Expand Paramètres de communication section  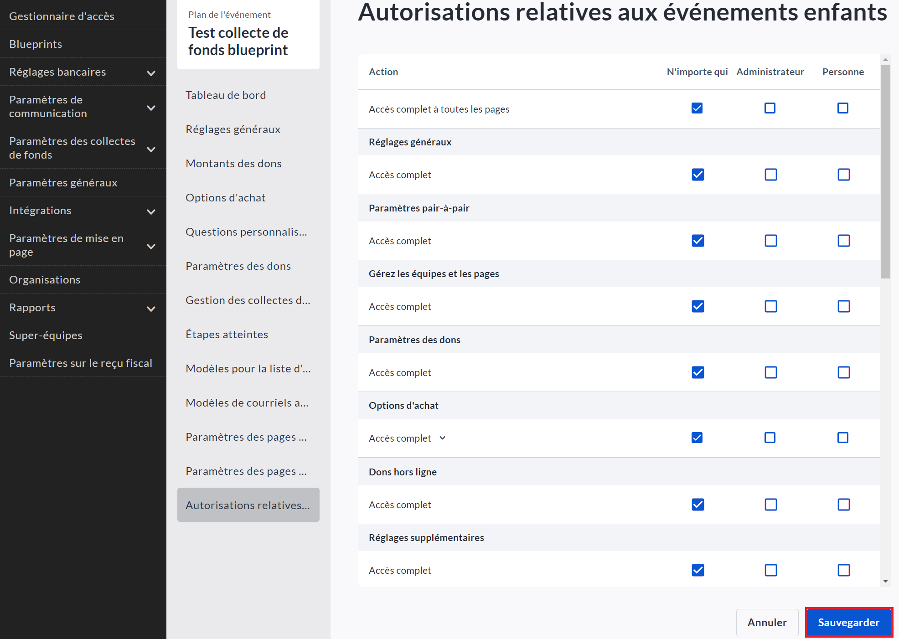coord(151,108)
